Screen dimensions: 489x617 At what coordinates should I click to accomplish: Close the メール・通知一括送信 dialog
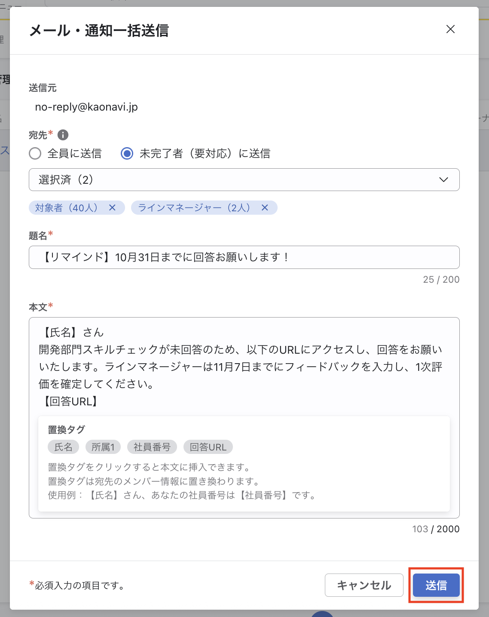pyautogui.click(x=450, y=29)
